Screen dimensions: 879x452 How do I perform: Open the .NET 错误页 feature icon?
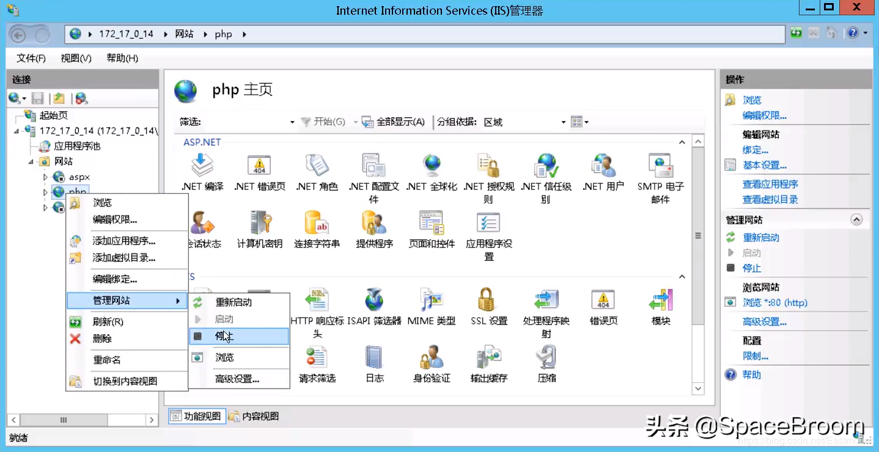tap(259, 165)
